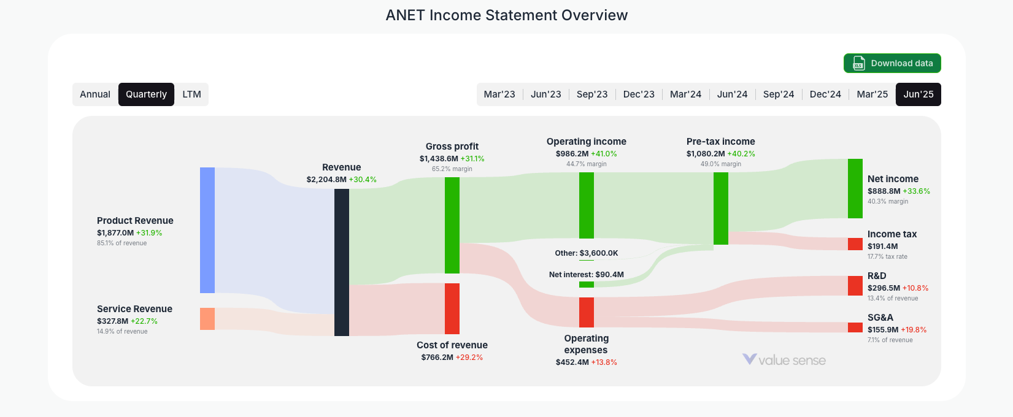Click the 65.2% margin text

452,169
